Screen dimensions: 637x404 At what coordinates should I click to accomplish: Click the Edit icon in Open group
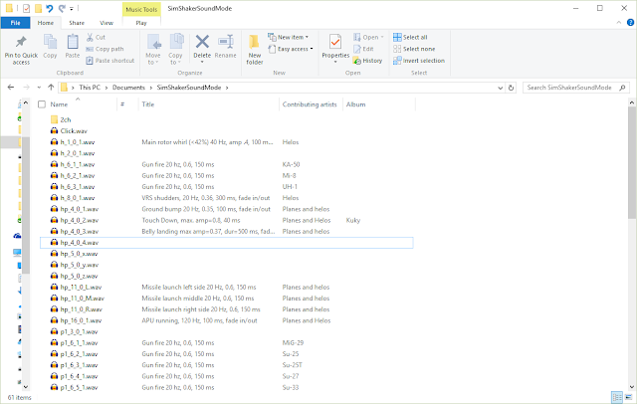(x=357, y=49)
